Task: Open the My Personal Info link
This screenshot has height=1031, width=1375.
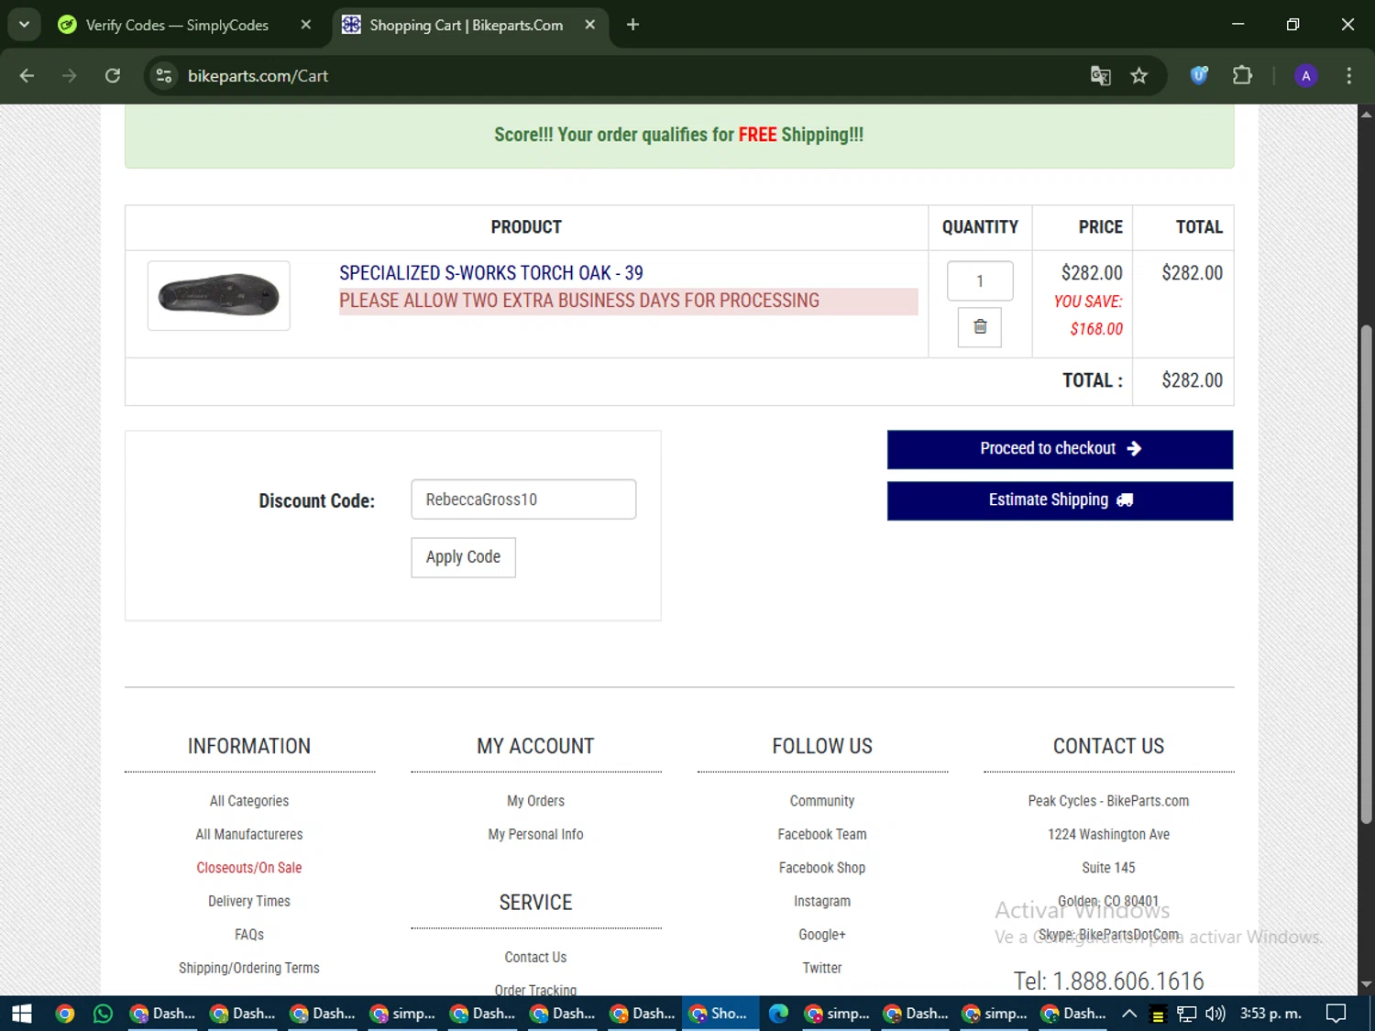Action: [536, 835]
